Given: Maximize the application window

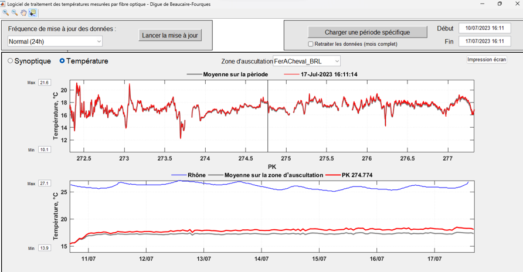Looking at the screenshot, I should point(500,4).
